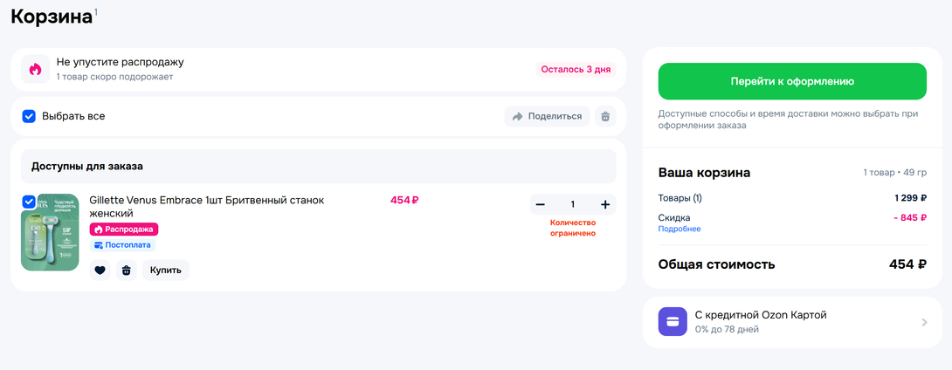Open the Gillette Venus product thumbnail
This screenshot has width=952, height=370.
(52, 234)
